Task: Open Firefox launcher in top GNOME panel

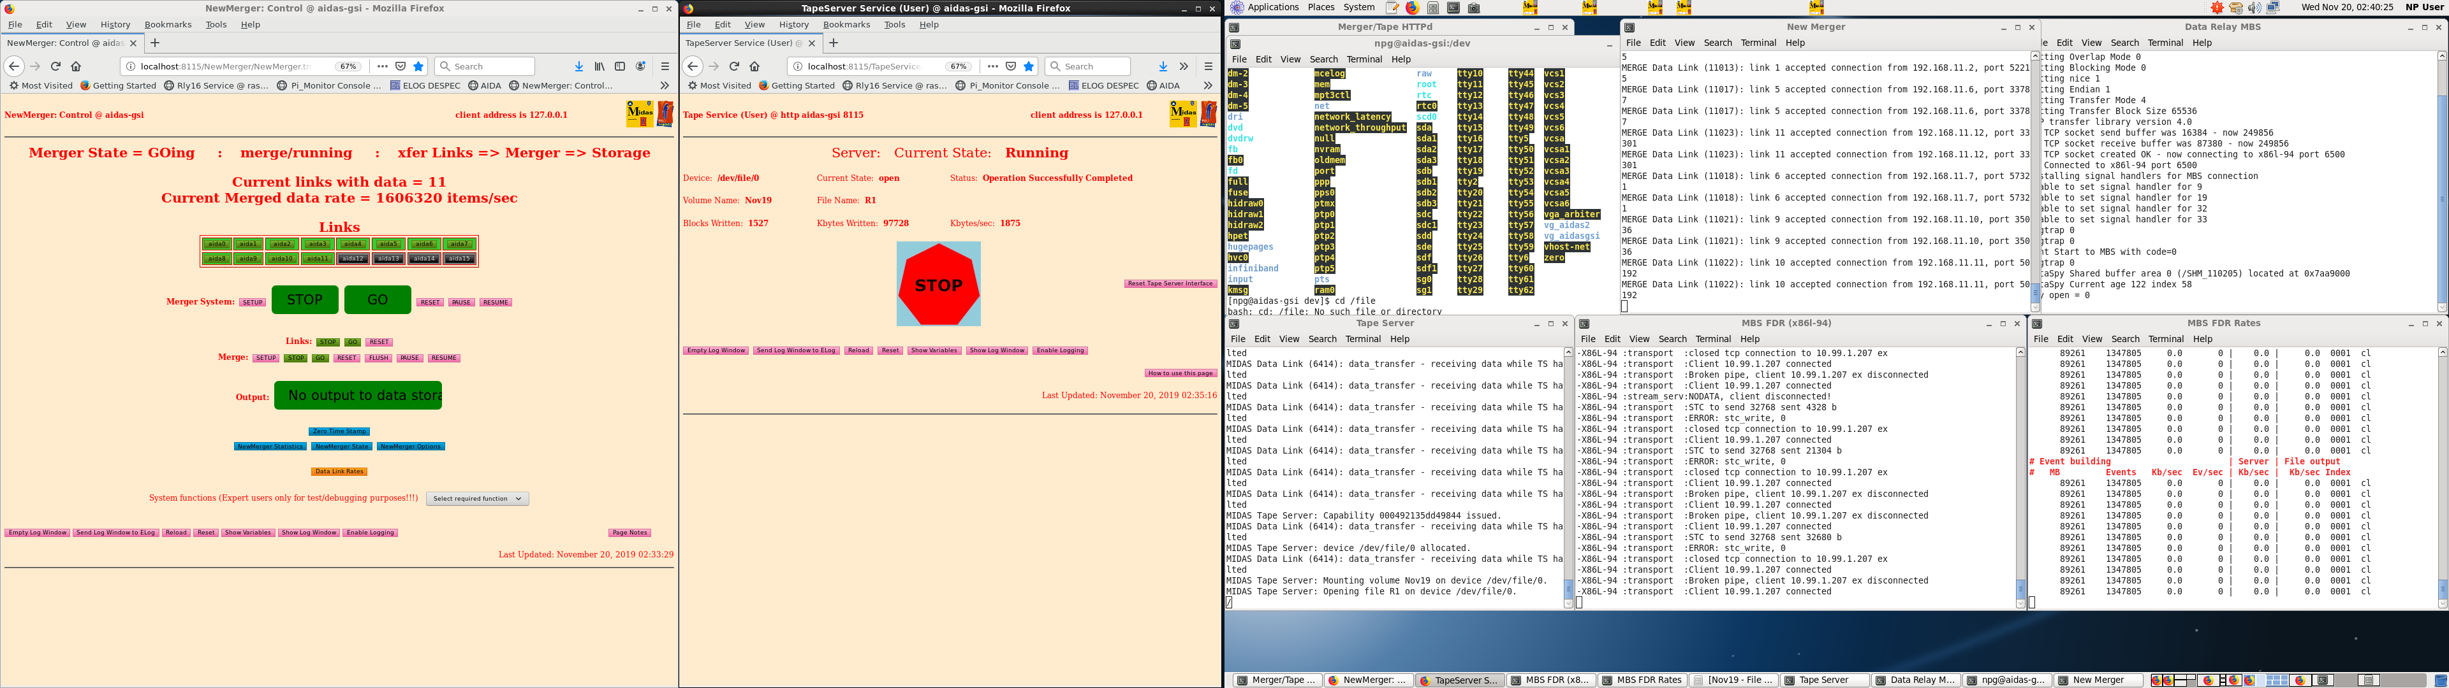Action: pos(1412,8)
